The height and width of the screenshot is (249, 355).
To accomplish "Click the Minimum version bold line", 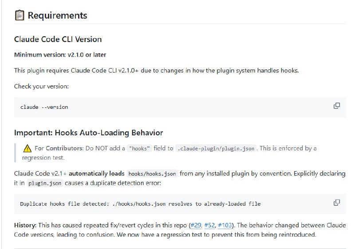I will click(60, 55).
